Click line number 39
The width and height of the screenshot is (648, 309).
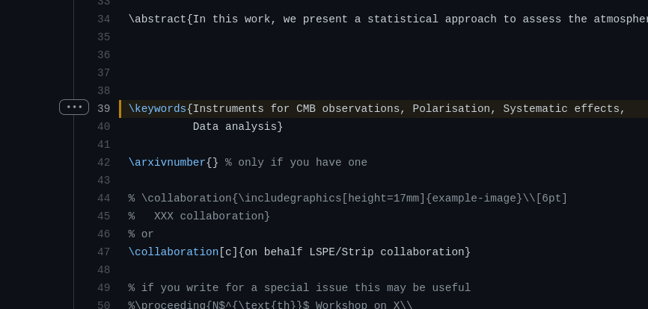pos(103,109)
